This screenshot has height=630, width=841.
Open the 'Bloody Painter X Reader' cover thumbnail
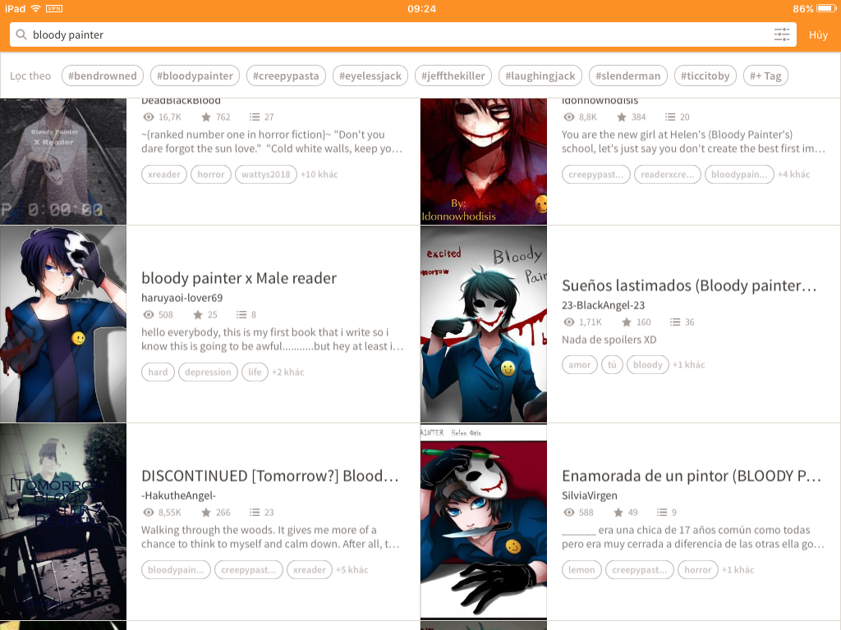point(63,162)
